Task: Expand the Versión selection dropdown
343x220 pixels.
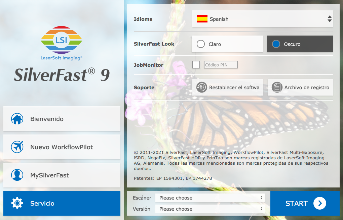Action: tap(210, 209)
